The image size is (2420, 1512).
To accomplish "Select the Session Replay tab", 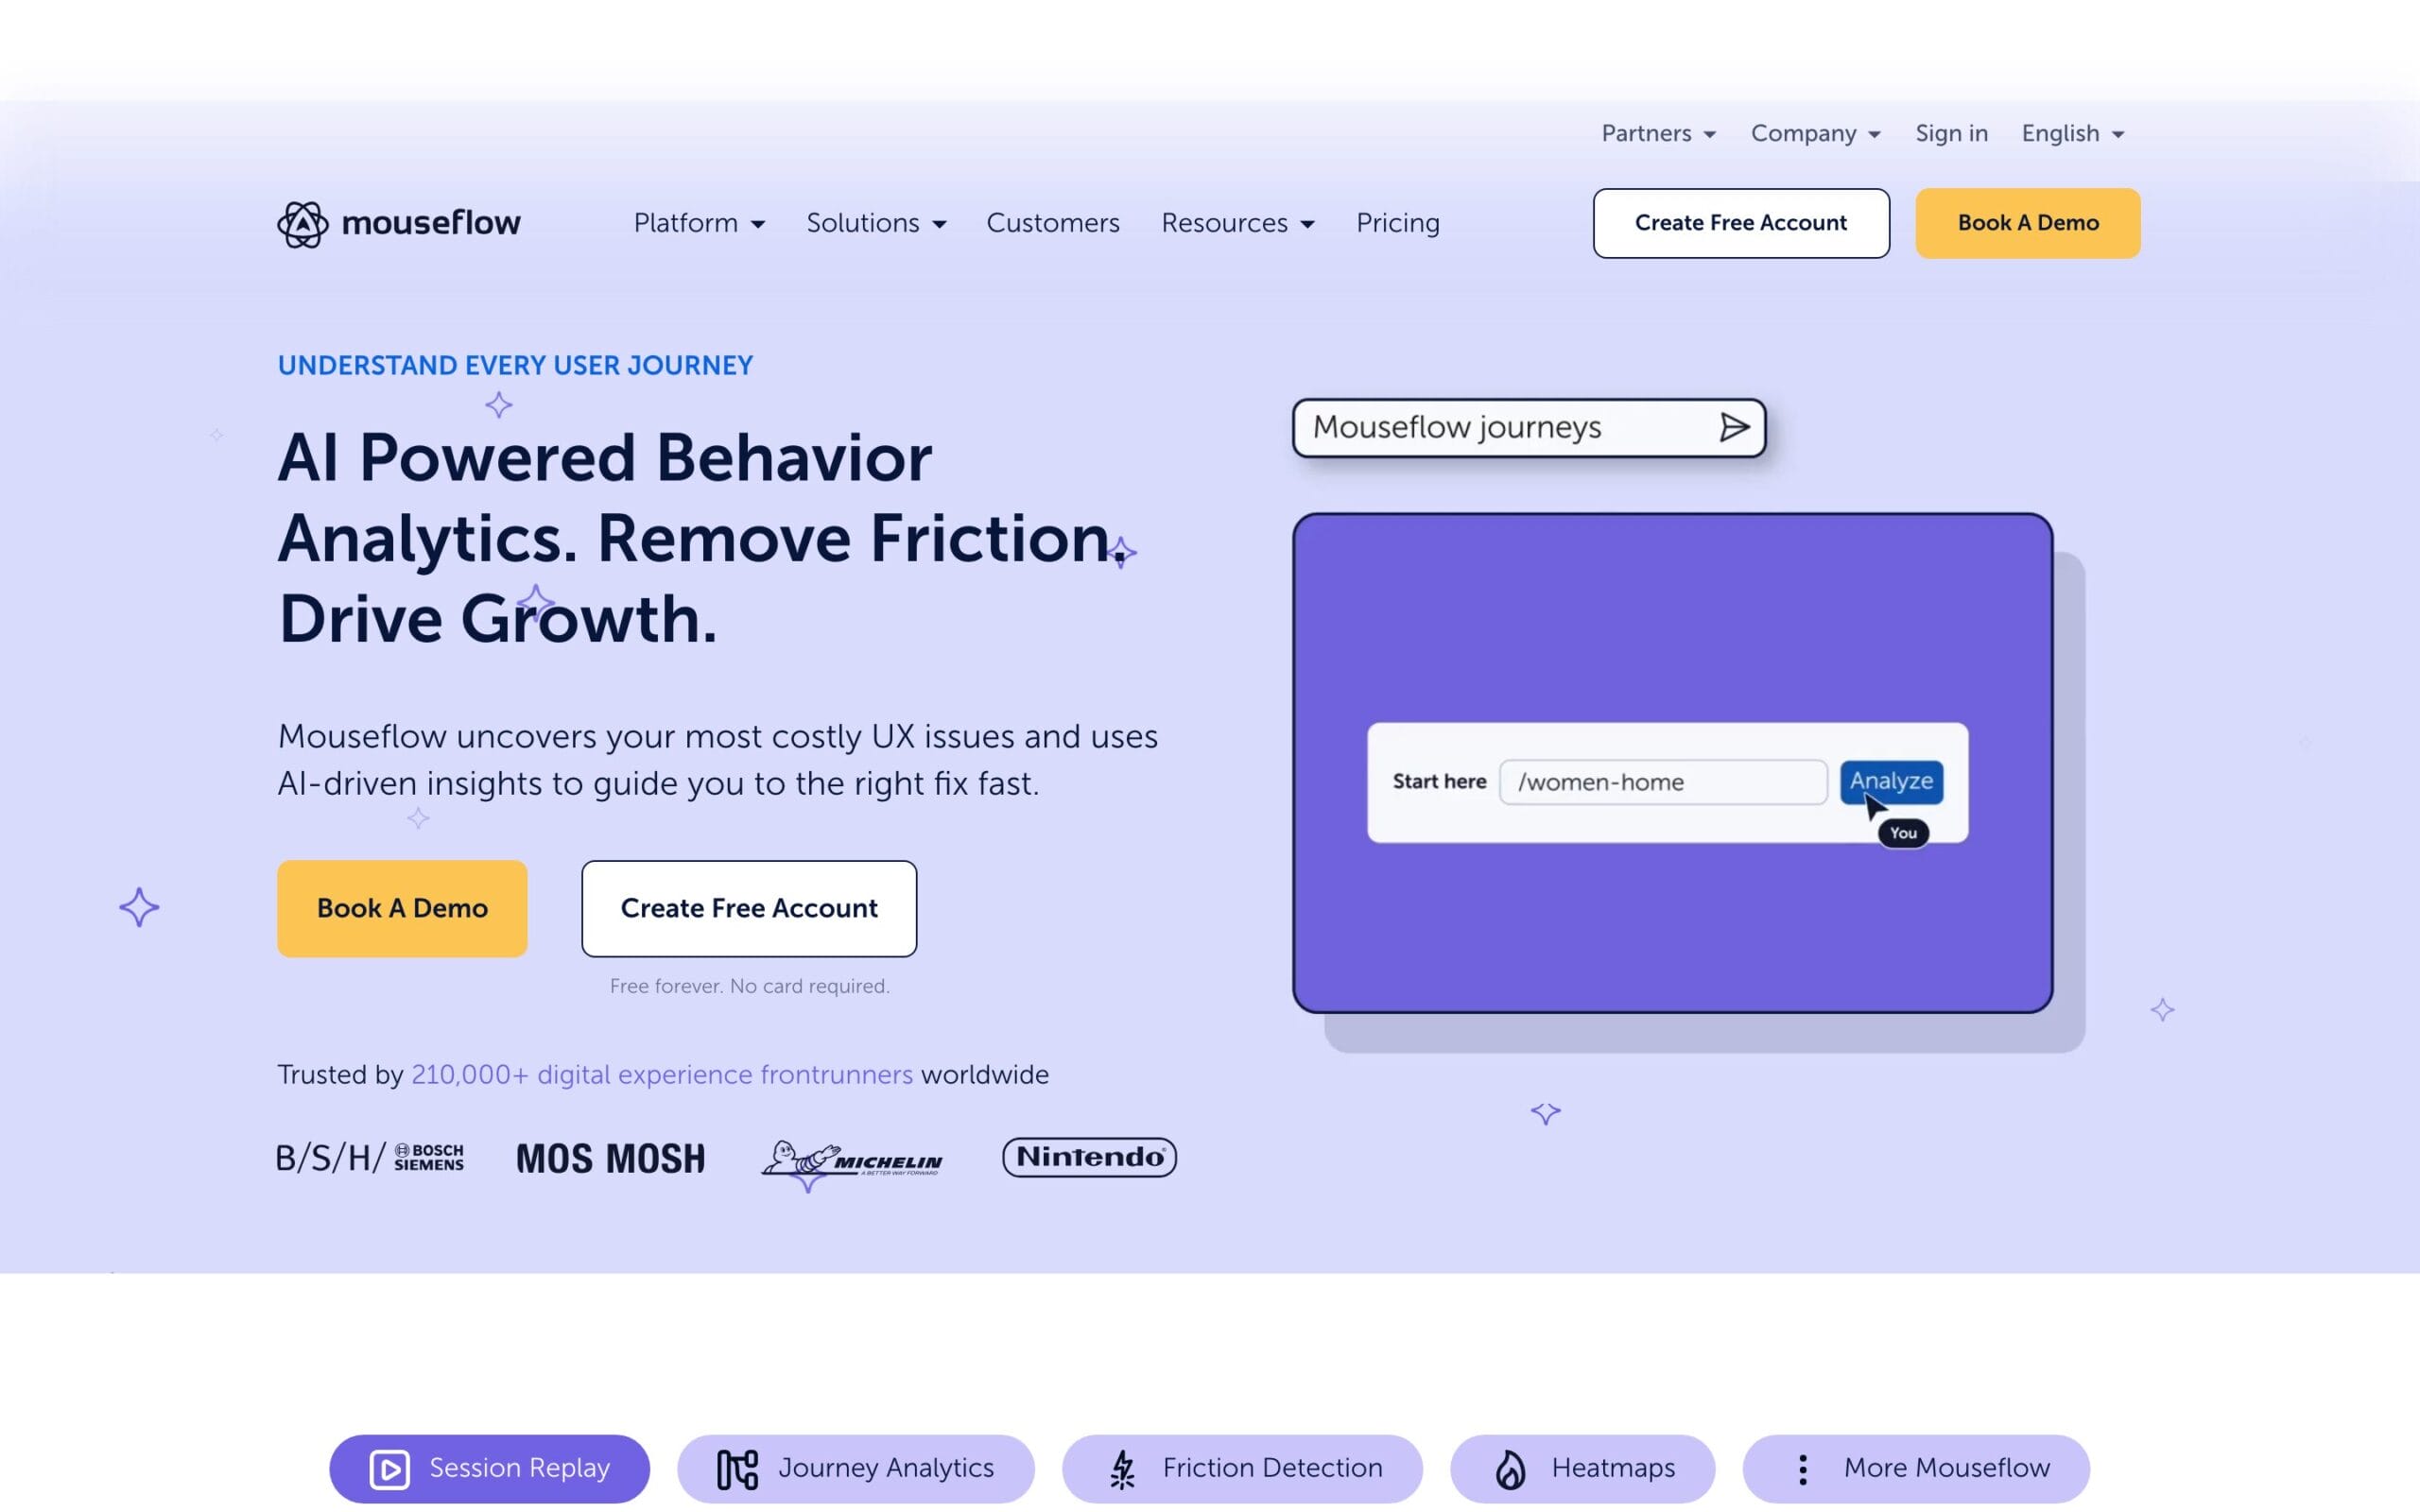I will [489, 1469].
